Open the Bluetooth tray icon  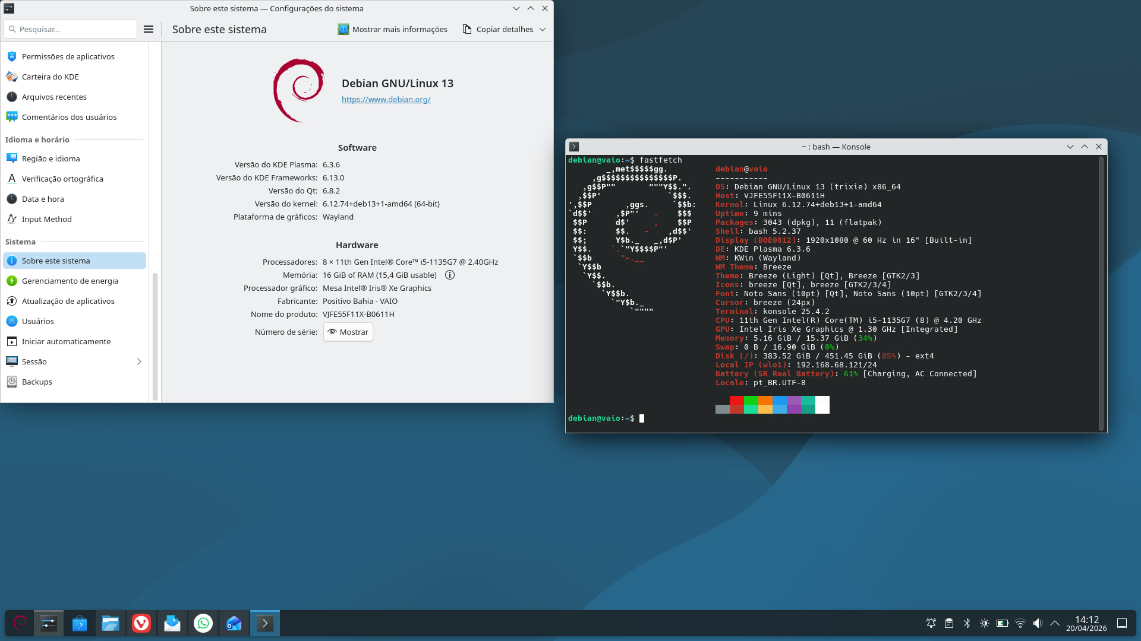point(967,623)
